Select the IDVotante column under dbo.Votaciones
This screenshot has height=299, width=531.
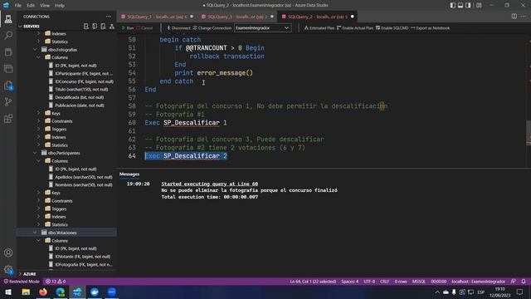coord(82,257)
